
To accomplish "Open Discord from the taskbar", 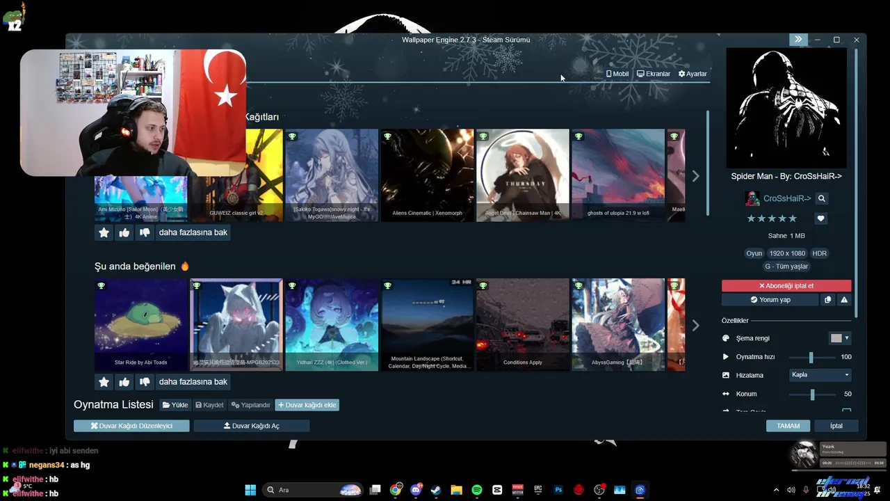I will click(416, 490).
